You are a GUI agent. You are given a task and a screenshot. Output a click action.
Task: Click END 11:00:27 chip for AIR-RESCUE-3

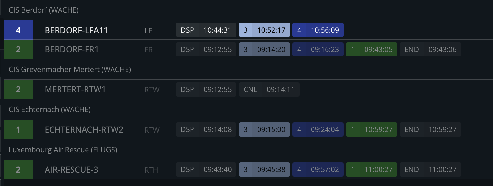(x=431, y=170)
